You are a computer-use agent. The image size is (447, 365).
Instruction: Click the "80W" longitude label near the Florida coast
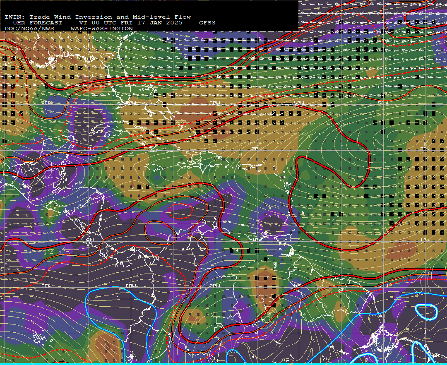131,103
